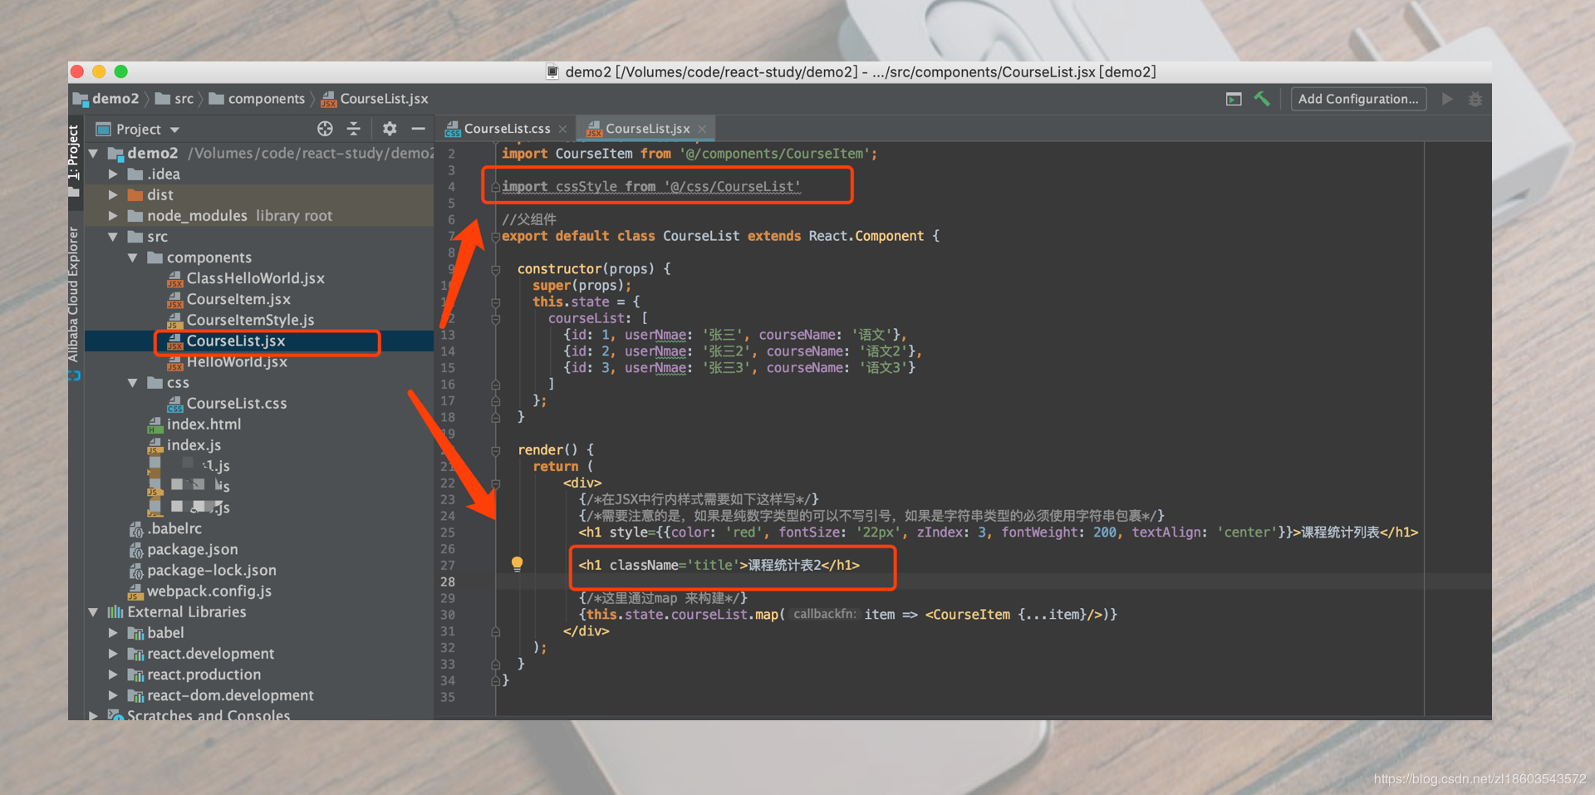Collapse External Libraries node
The width and height of the screenshot is (1595, 795).
[x=93, y=612]
